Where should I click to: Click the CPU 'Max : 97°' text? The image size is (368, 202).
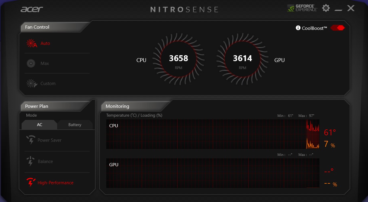(306, 116)
